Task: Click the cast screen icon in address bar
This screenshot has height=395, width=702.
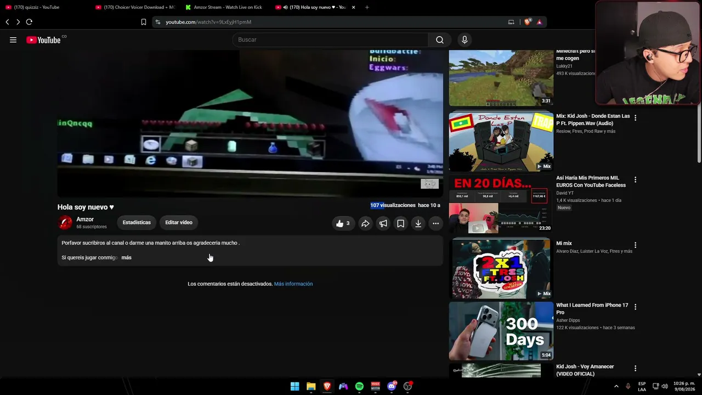Action: (511, 22)
